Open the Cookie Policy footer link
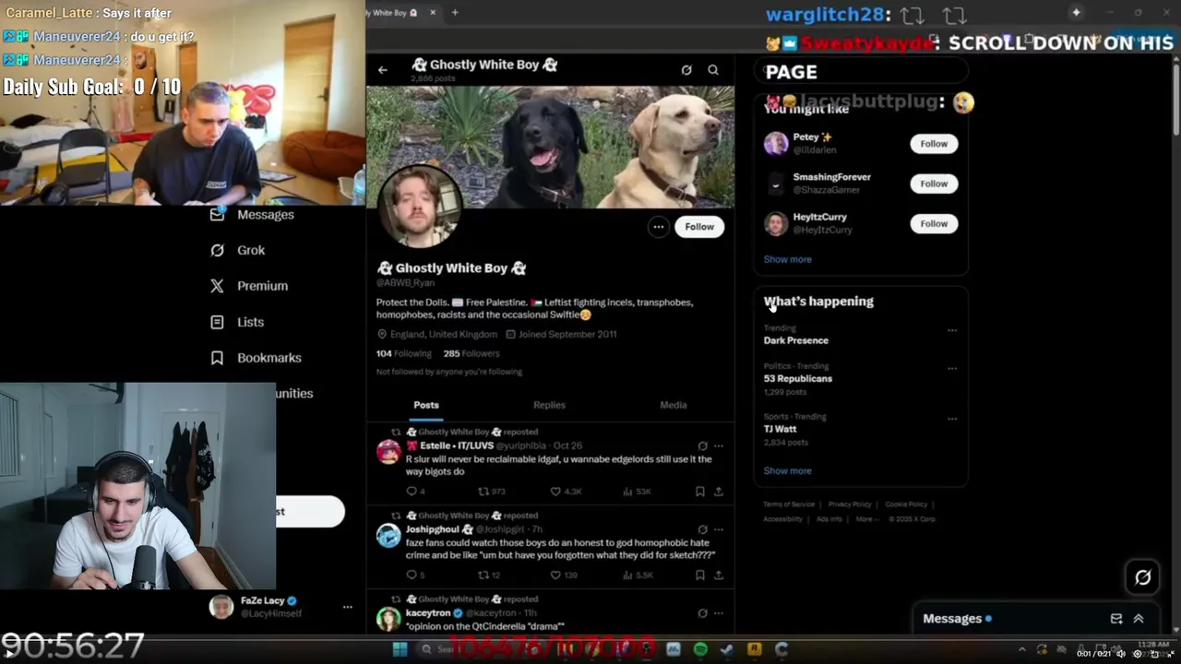The height and width of the screenshot is (664, 1181). coord(906,504)
